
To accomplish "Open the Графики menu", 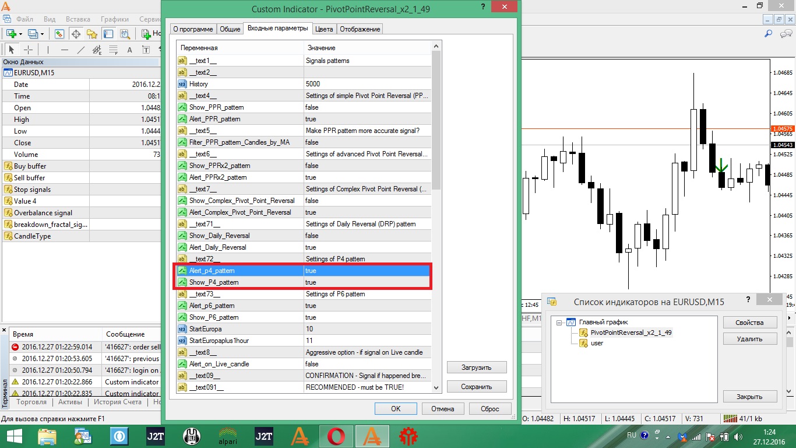I will [115, 19].
